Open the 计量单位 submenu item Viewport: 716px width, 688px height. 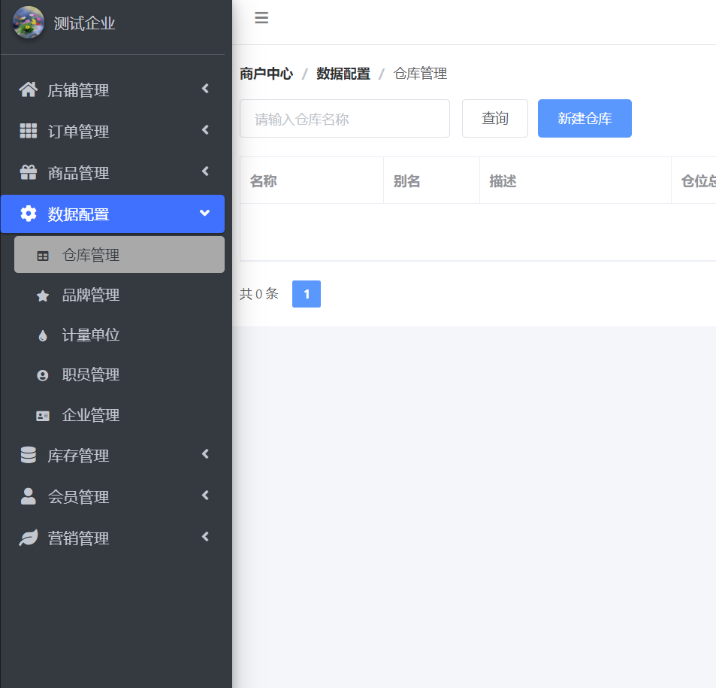click(x=91, y=335)
